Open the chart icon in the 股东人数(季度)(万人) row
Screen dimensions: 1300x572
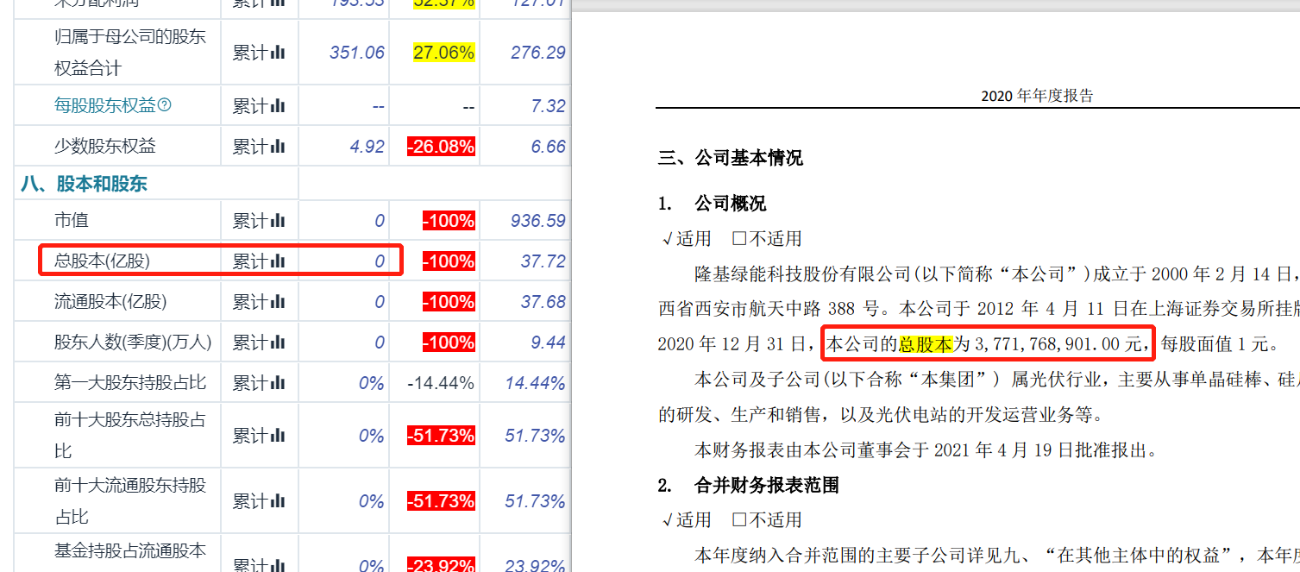click(x=278, y=343)
